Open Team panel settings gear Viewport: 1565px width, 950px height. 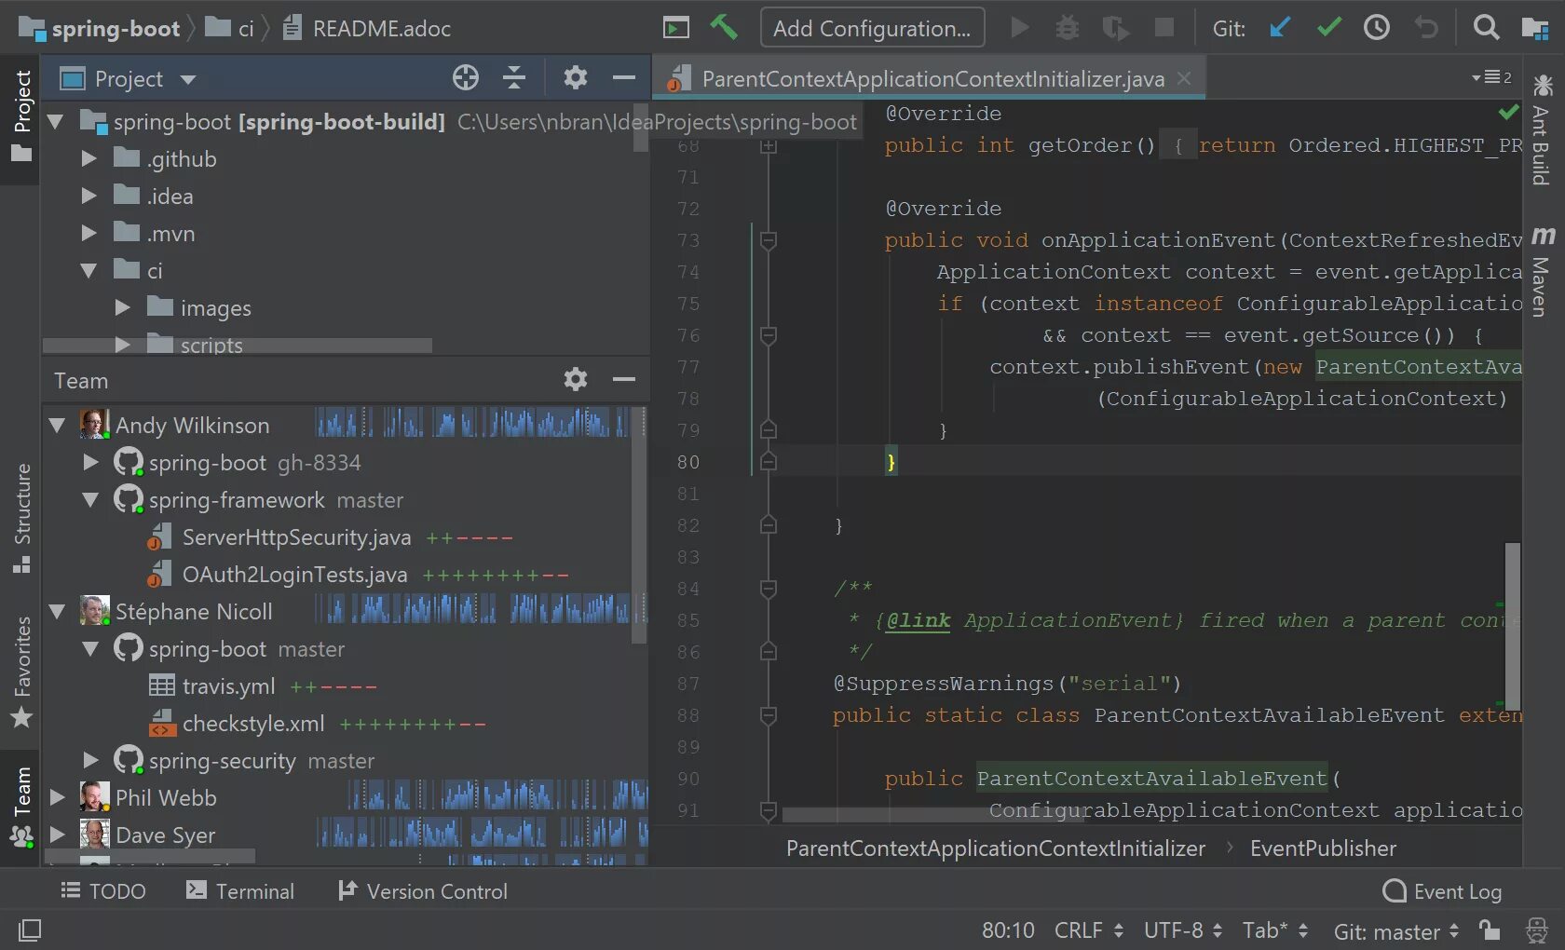(576, 379)
